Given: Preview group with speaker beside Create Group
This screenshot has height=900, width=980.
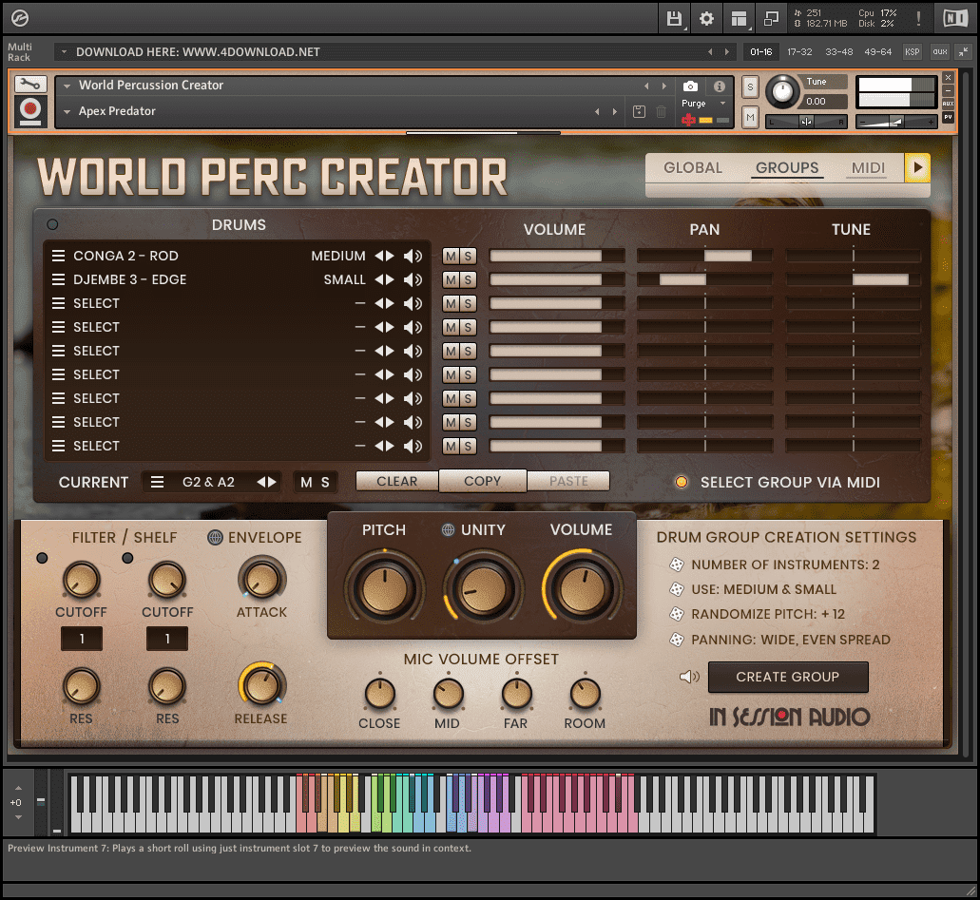Looking at the screenshot, I should click(689, 677).
